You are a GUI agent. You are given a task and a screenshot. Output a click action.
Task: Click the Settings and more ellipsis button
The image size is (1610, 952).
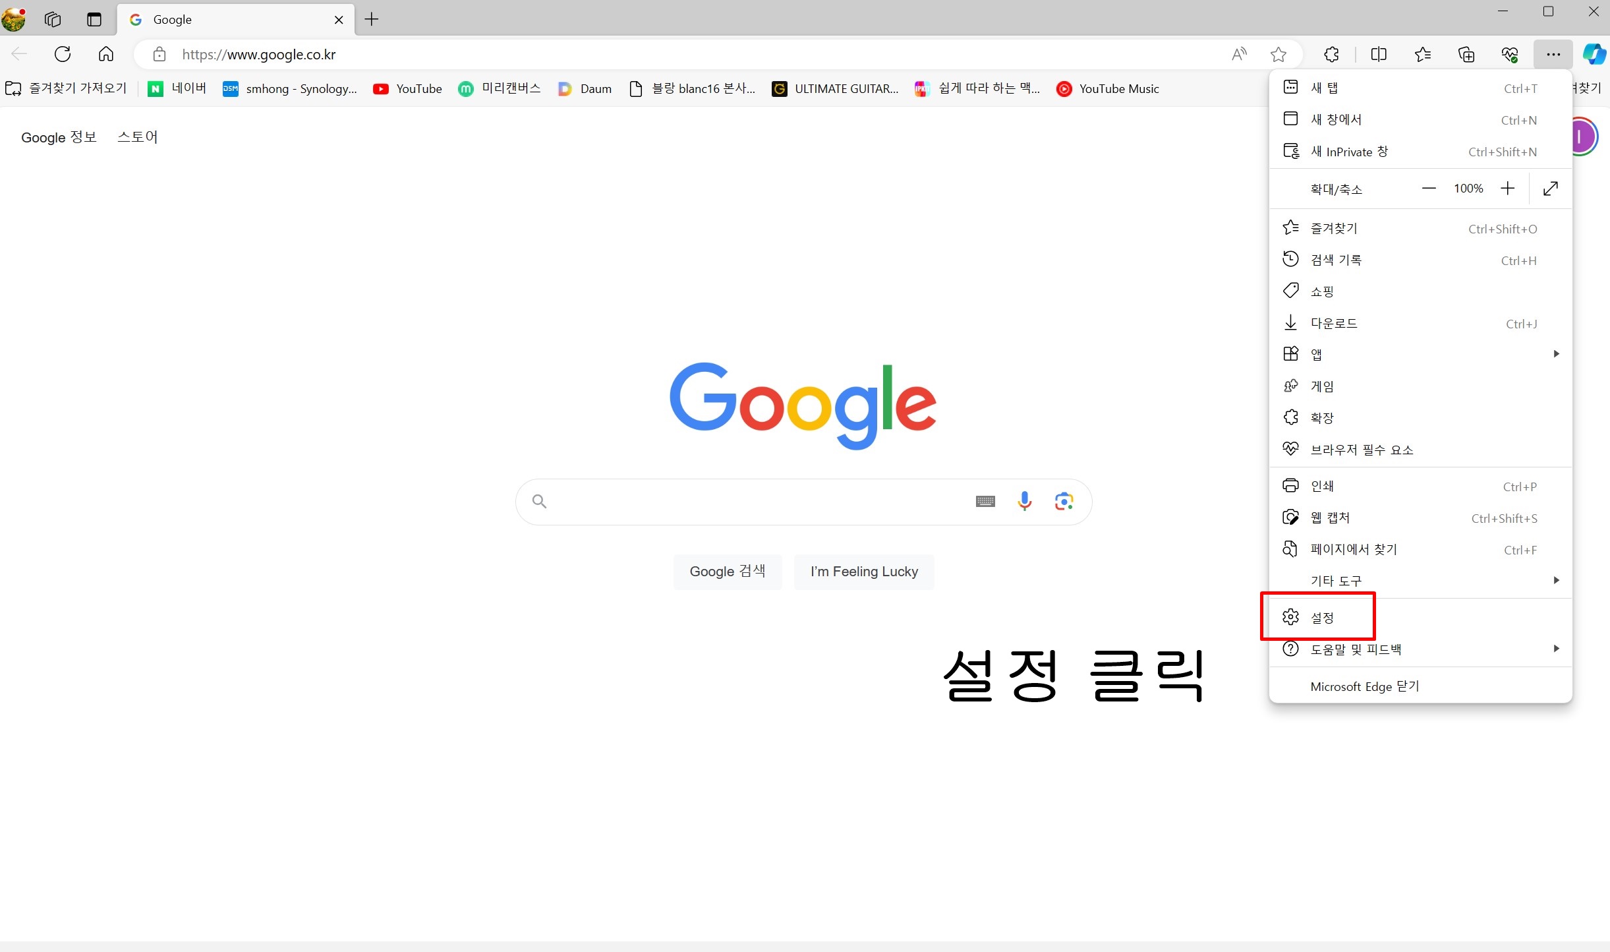1553,54
